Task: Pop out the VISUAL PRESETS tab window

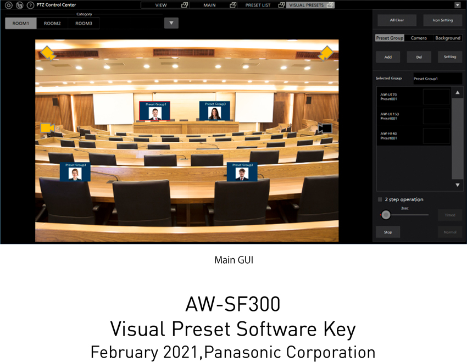Action: [x=330, y=5]
